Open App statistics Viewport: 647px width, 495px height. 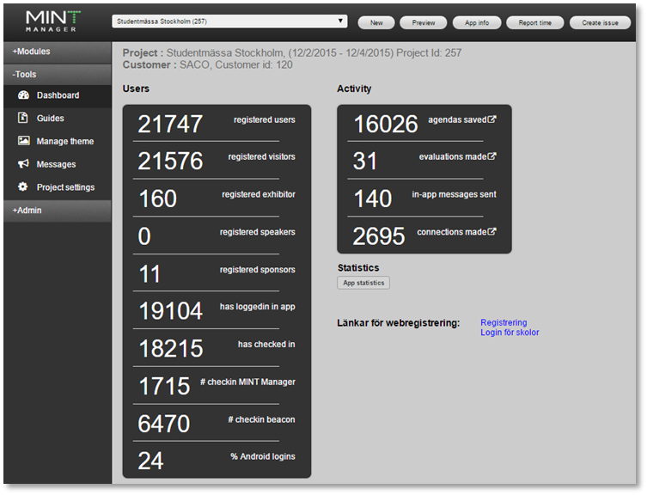[x=363, y=283]
